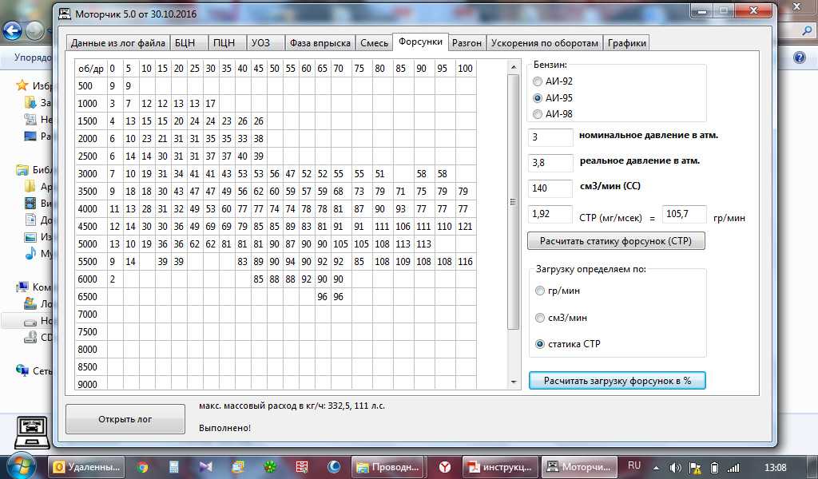The width and height of the screenshot is (818, 479).
Task: Click the реальное давление input field
Action: pos(550,163)
